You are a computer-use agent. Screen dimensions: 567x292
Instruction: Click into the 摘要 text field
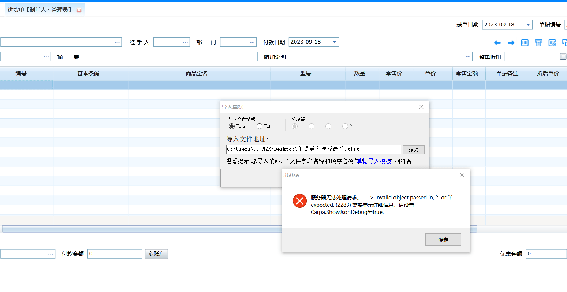[x=170, y=57]
